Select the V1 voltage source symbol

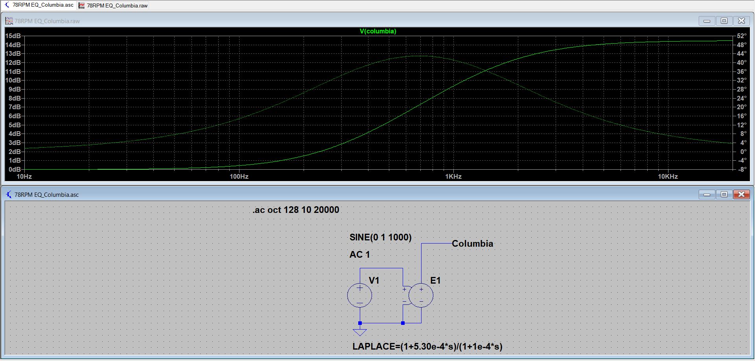pyautogui.click(x=359, y=295)
